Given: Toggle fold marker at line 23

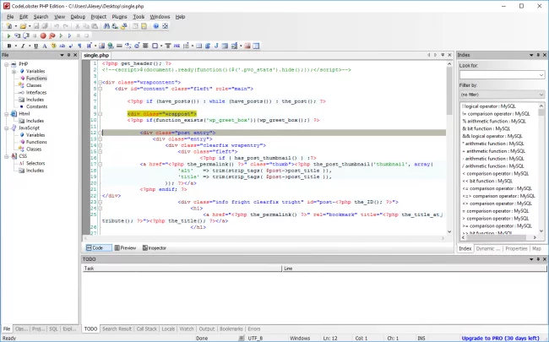Looking at the screenshot, I should [x=101, y=202].
